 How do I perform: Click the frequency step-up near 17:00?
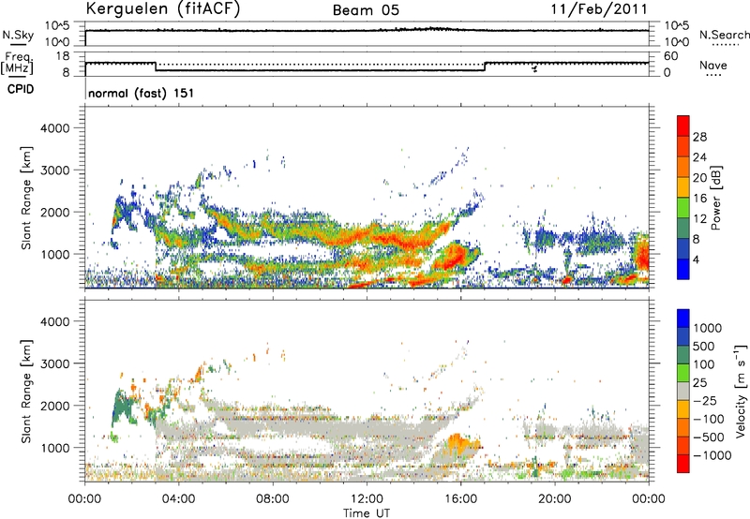coord(485,67)
